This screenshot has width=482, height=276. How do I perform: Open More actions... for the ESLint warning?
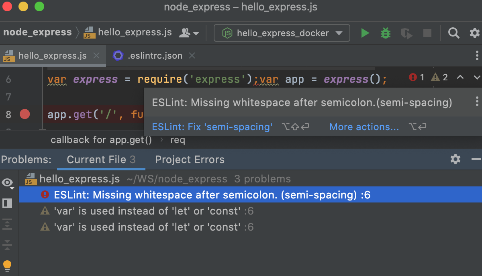(x=364, y=127)
